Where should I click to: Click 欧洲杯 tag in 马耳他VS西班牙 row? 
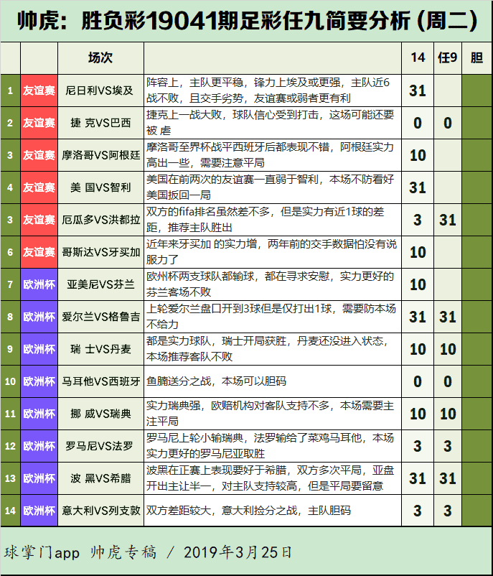click(39, 381)
